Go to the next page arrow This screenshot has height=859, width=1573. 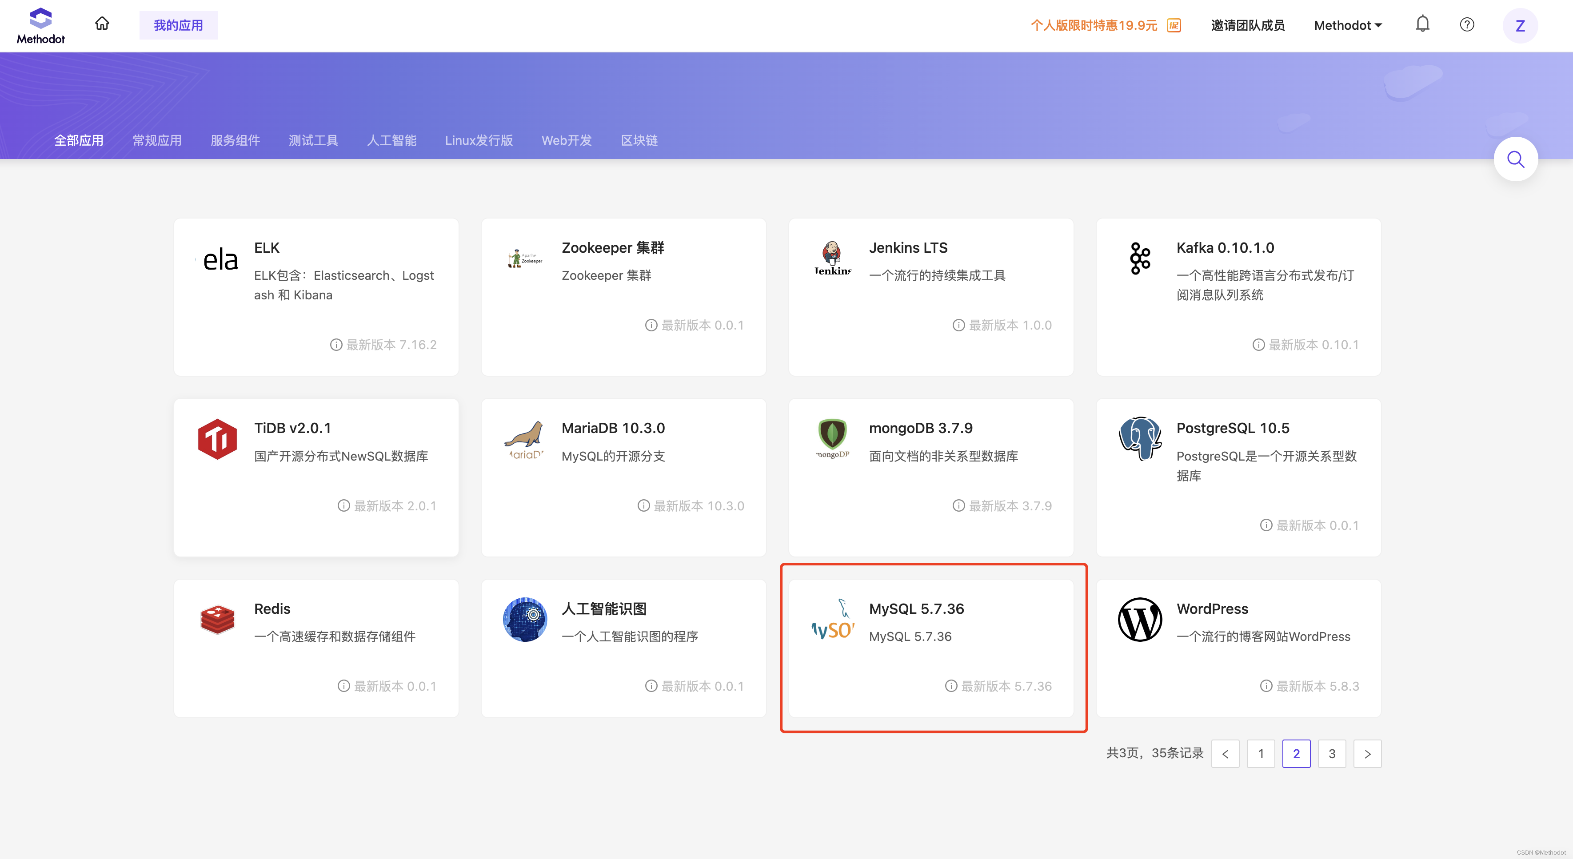click(x=1367, y=753)
